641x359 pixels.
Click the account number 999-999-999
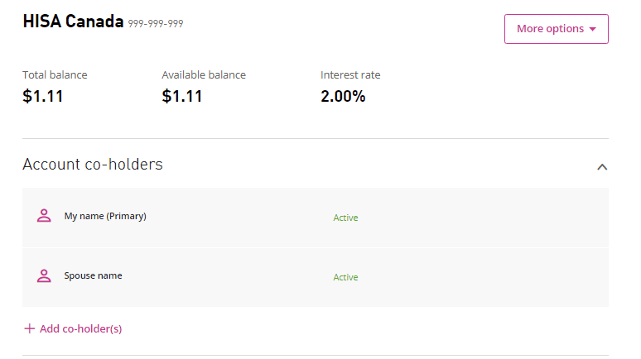[x=156, y=24]
